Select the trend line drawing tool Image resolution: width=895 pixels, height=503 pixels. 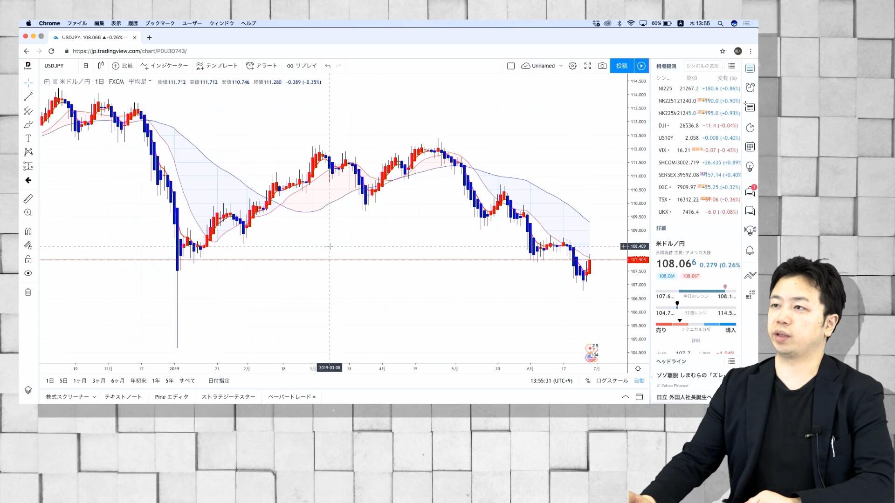[28, 97]
